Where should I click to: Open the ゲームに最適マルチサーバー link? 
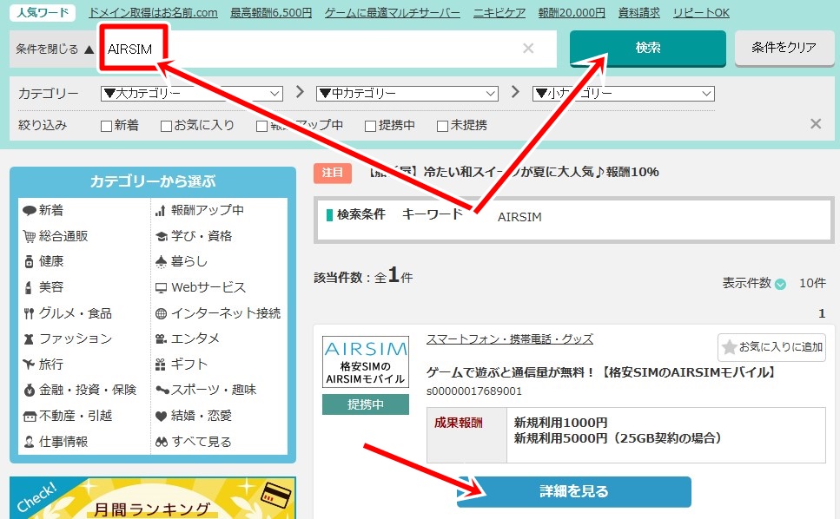click(x=392, y=13)
